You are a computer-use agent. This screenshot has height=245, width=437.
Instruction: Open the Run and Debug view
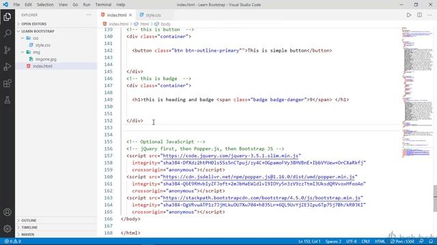click(x=8, y=67)
